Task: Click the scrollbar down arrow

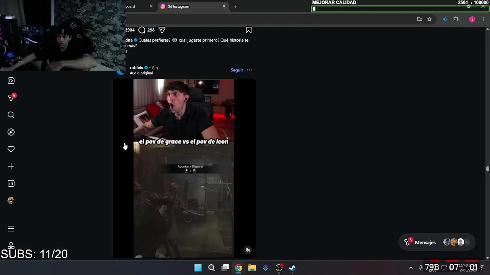Action: pyautogui.click(x=487, y=258)
